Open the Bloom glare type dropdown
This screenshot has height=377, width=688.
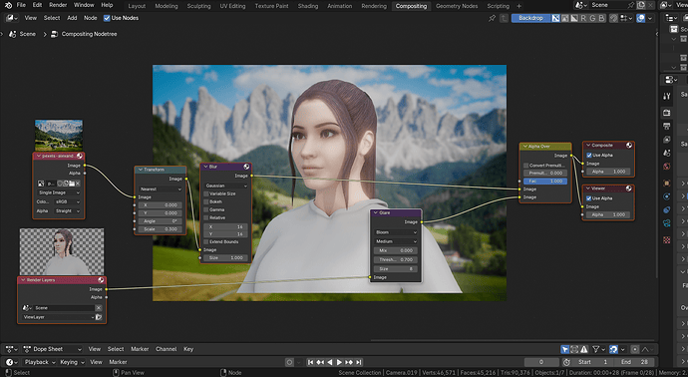pyautogui.click(x=396, y=232)
